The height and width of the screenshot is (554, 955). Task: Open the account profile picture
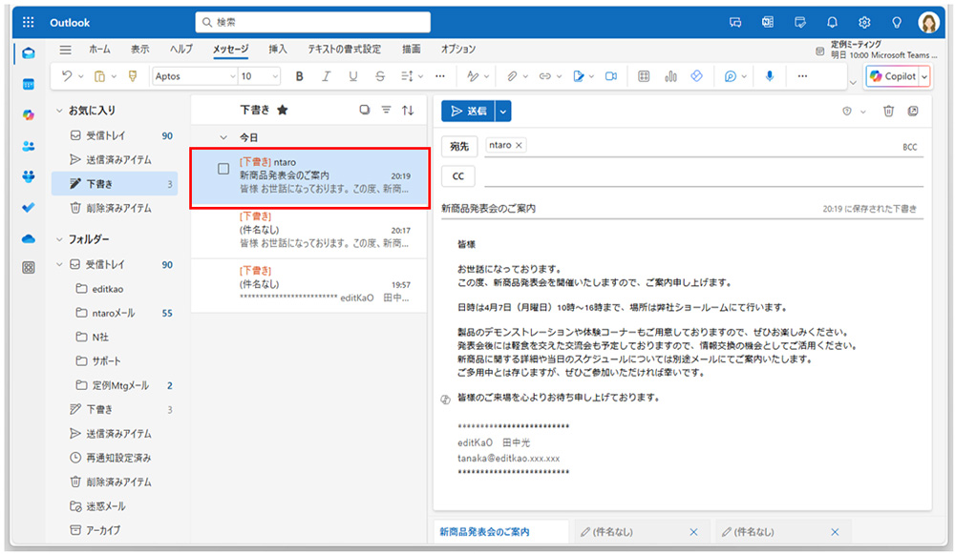tap(929, 23)
